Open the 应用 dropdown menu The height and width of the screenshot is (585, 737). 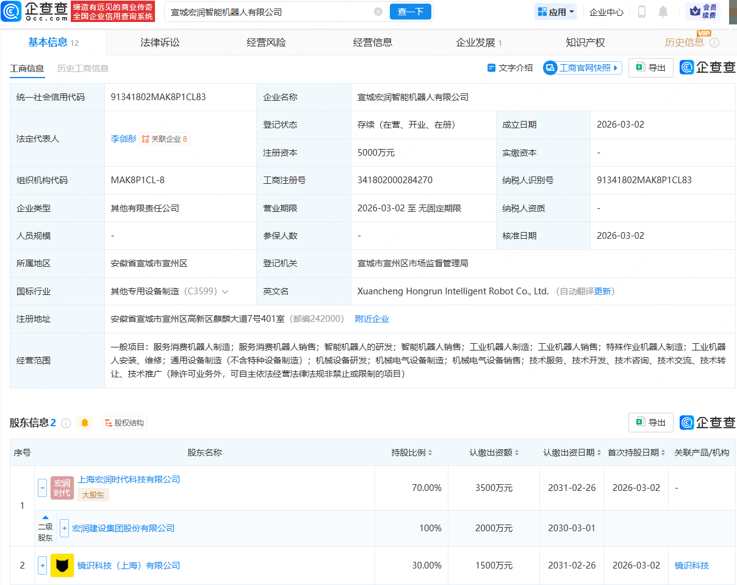[x=555, y=12]
